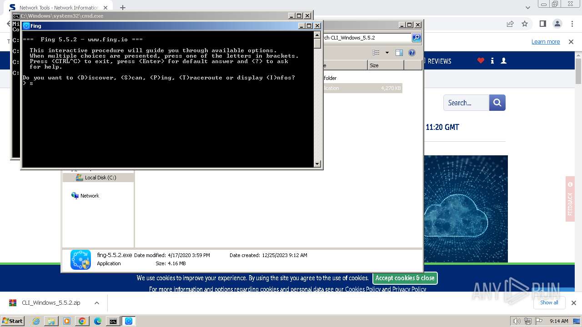Viewport: 582px width, 327px height.
Task: Expand CLI_Windows_5.5.2.zip download options chevron
Action: coord(96,303)
